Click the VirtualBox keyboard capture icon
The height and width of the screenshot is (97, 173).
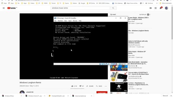[120, 64]
